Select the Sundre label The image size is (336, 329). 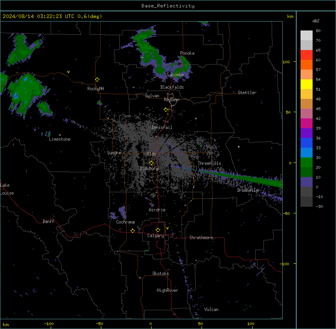tap(114, 153)
